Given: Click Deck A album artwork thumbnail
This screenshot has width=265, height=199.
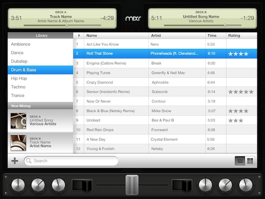Looking at the screenshot, I should click(x=18, y=121).
